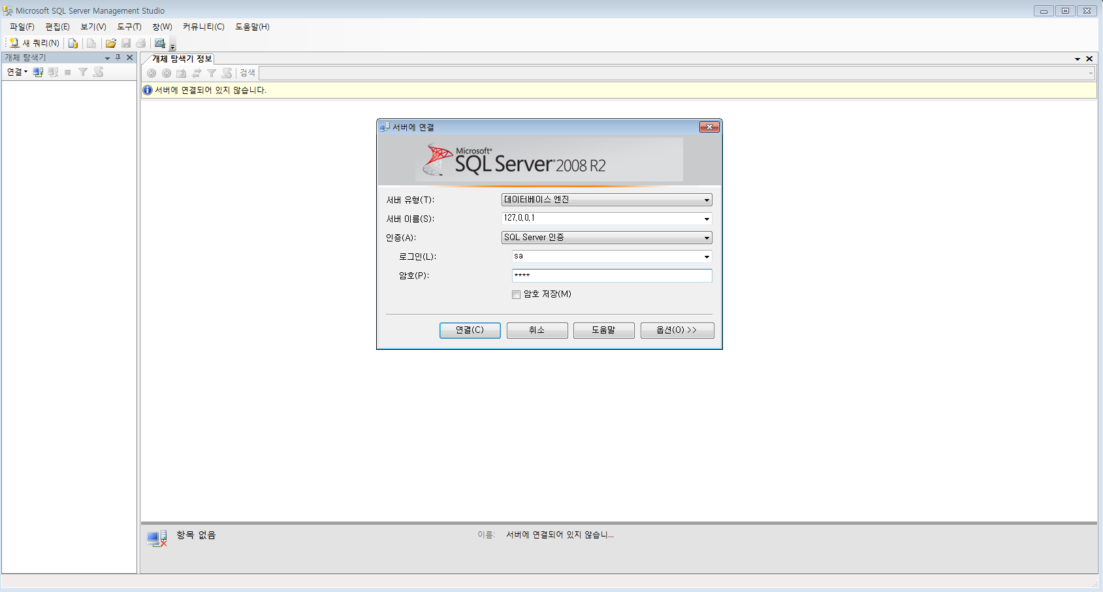This screenshot has width=1103, height=592.
Task: Click the Filter funnel in details pane toolbar
Action: [x=212, y=73]
